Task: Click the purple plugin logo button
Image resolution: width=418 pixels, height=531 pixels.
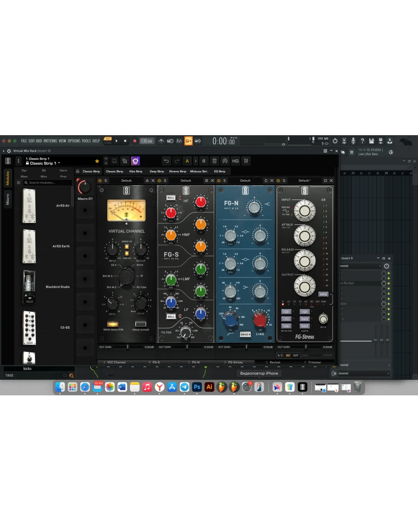Action: tap(135, 161)
